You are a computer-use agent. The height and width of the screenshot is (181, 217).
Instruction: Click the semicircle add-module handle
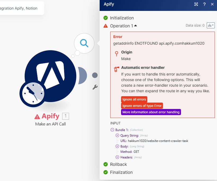click(x=82, y=75)
